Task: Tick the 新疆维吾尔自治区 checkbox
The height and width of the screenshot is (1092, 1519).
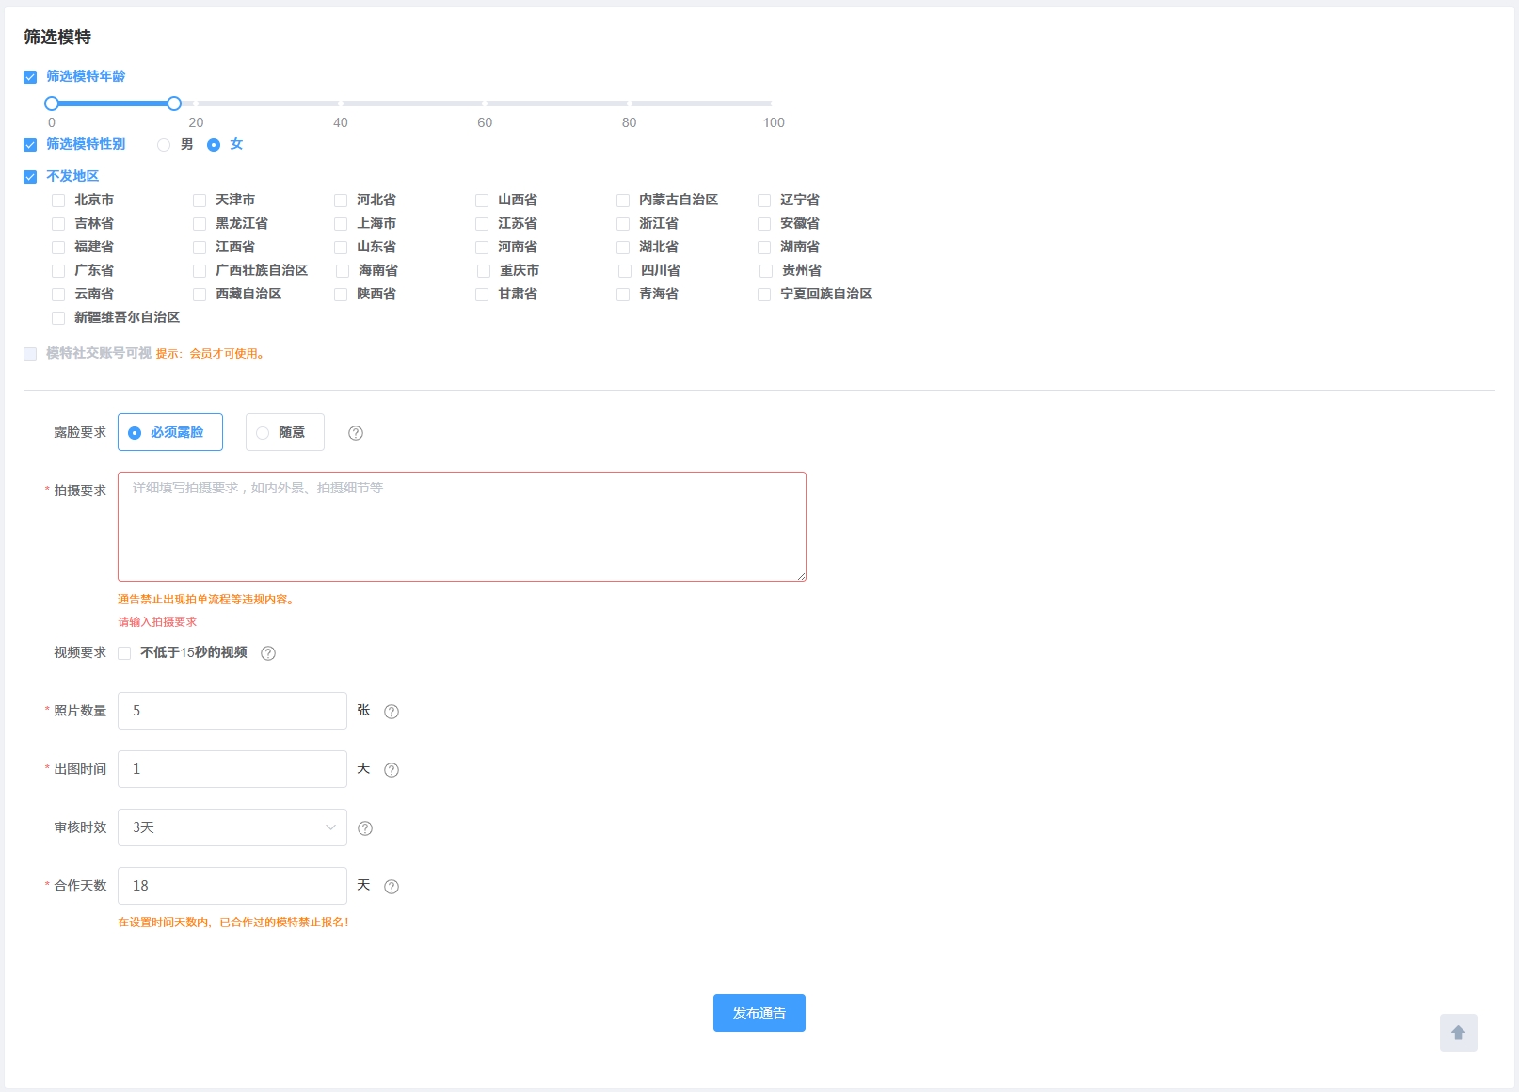Action: click(x=58, y=318)
